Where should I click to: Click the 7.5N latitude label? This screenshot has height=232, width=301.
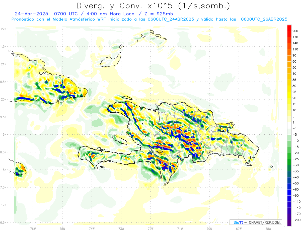click(4, 187)
